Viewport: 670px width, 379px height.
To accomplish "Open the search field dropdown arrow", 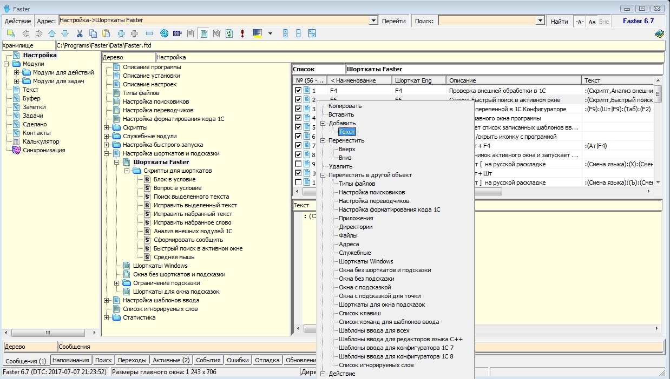I will (540, 21).
